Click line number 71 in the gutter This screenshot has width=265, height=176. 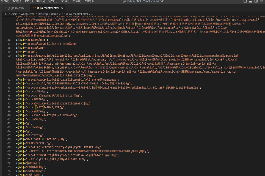[x=9, y=159]
